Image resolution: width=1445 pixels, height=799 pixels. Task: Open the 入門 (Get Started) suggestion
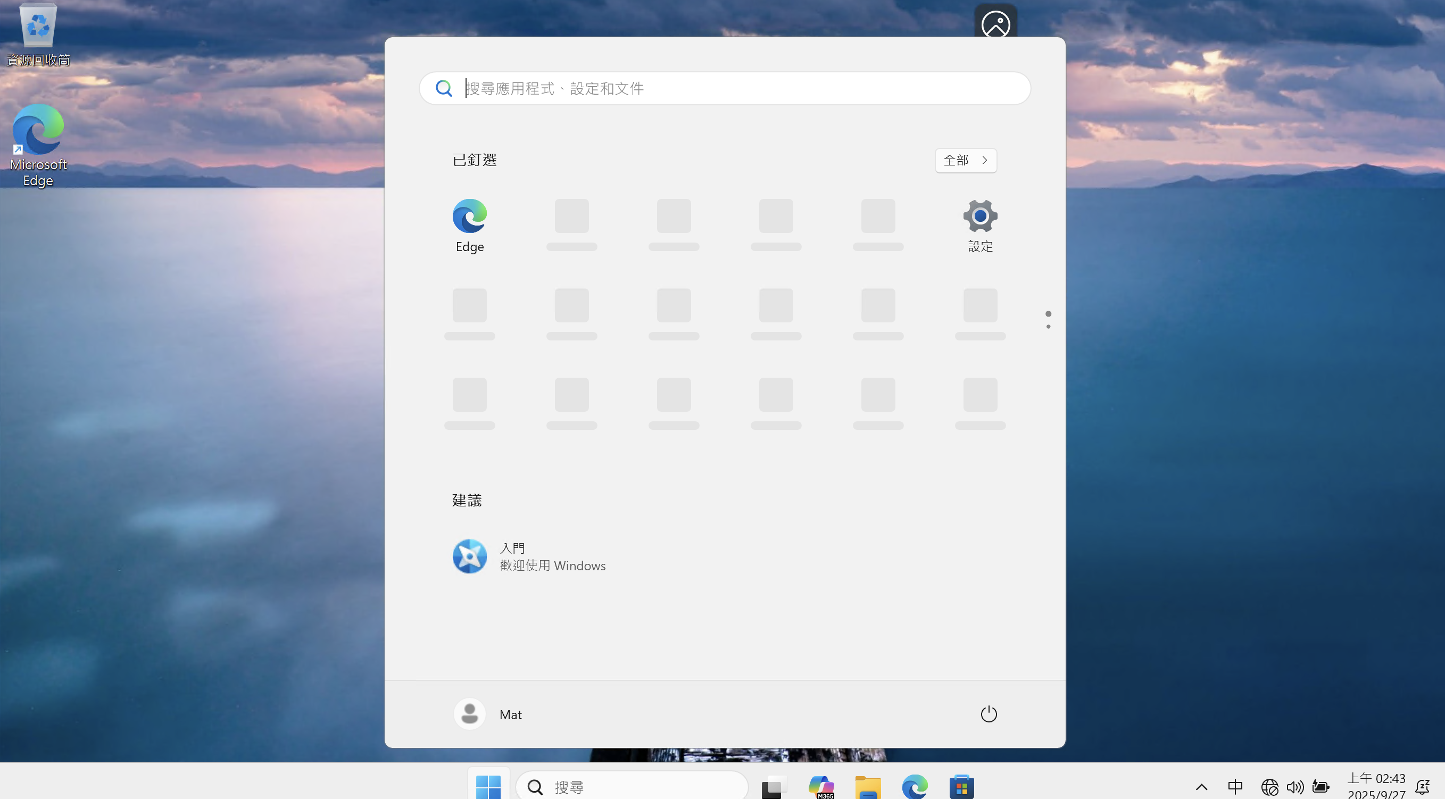528,556
